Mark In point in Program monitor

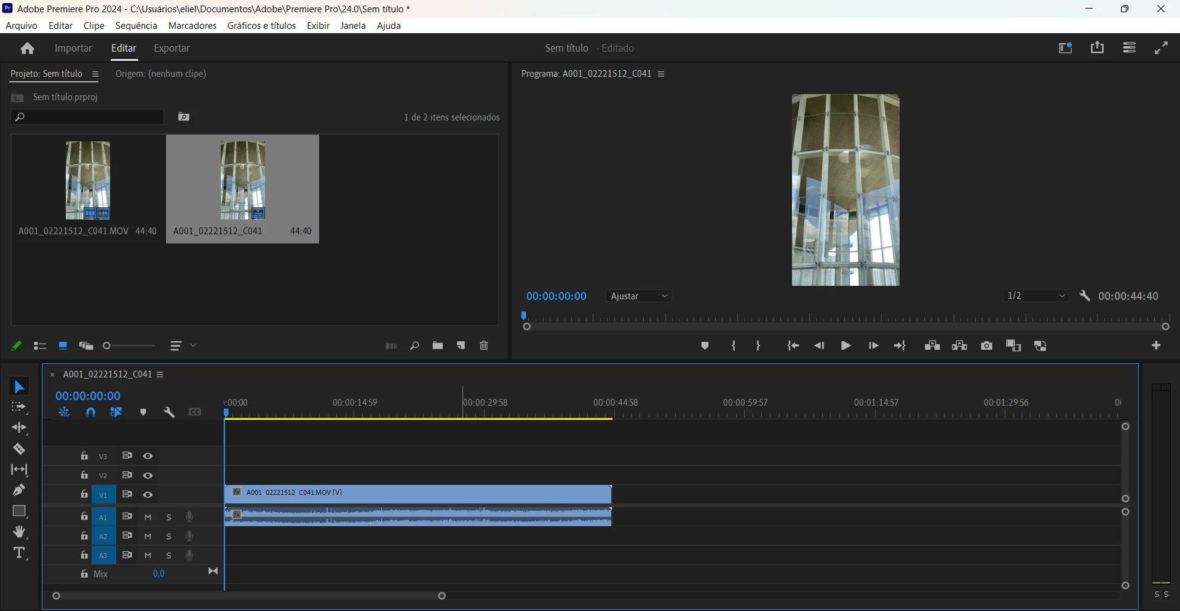coord(734,346)
